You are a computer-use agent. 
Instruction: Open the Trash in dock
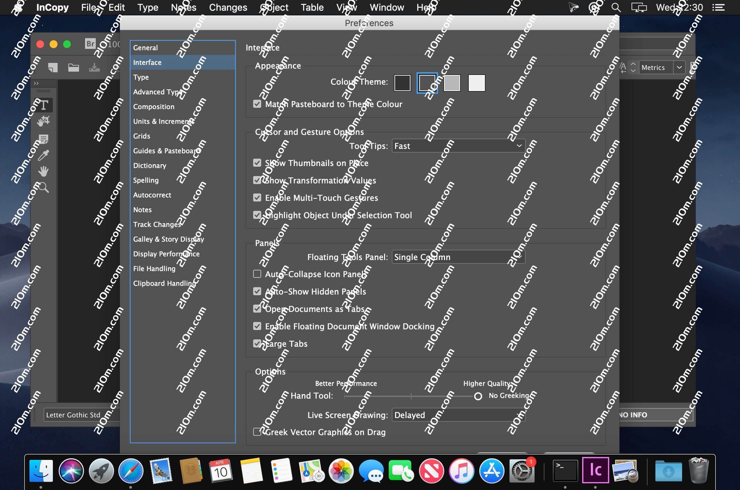698,470
